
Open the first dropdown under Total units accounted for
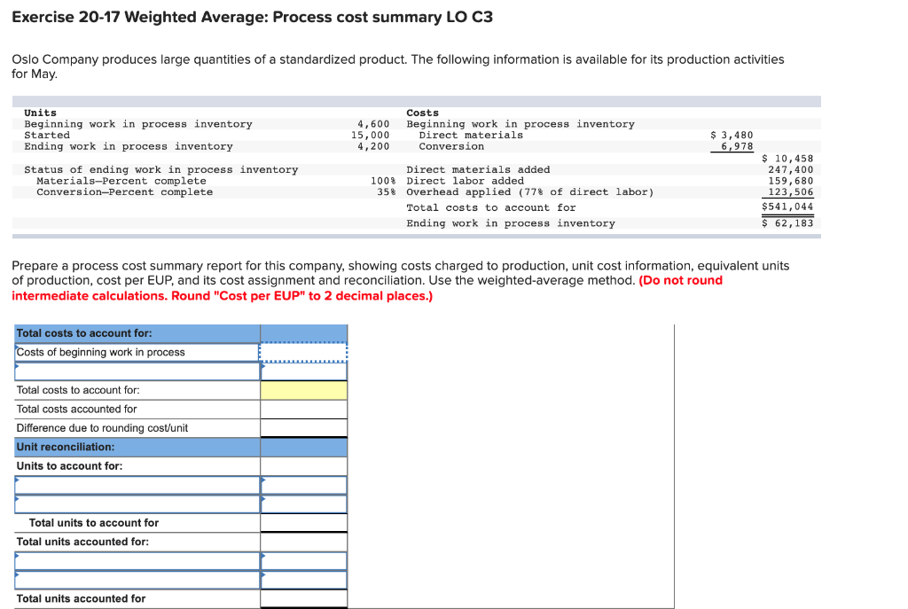pyautogui.click(x=133, y=560)
